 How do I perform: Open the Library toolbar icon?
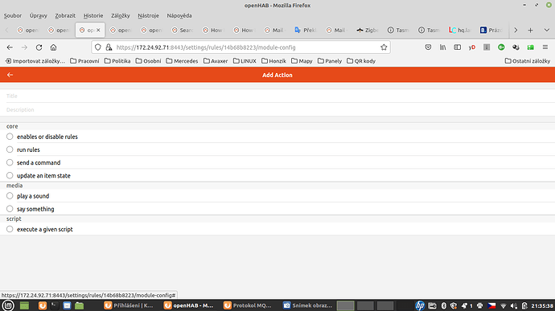[443, 47]
